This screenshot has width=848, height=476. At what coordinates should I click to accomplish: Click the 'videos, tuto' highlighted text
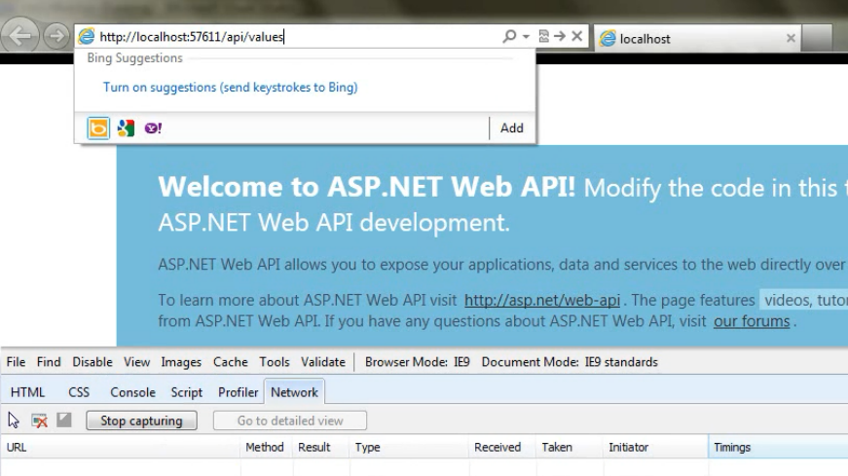(x=805, y=300)
